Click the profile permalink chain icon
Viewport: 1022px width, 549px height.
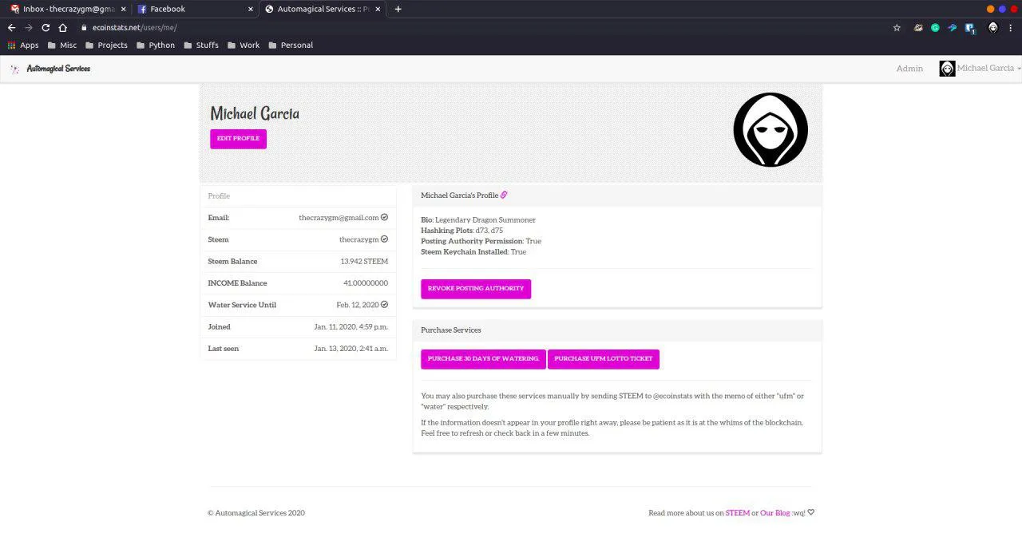coord(504,195)
